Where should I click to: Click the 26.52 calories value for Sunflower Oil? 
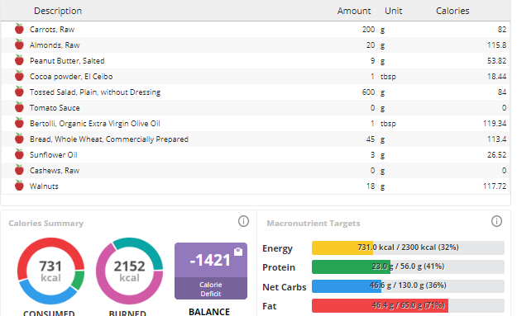click(496, 155)
